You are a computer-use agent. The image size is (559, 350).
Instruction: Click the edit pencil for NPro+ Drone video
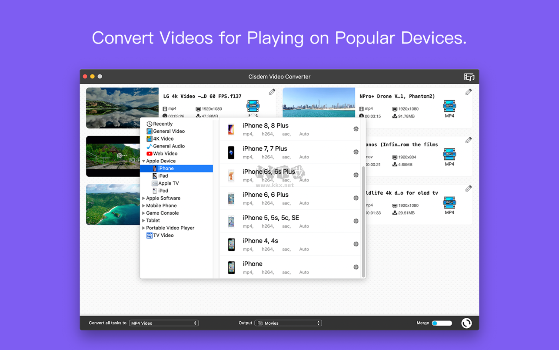[469, 92]
